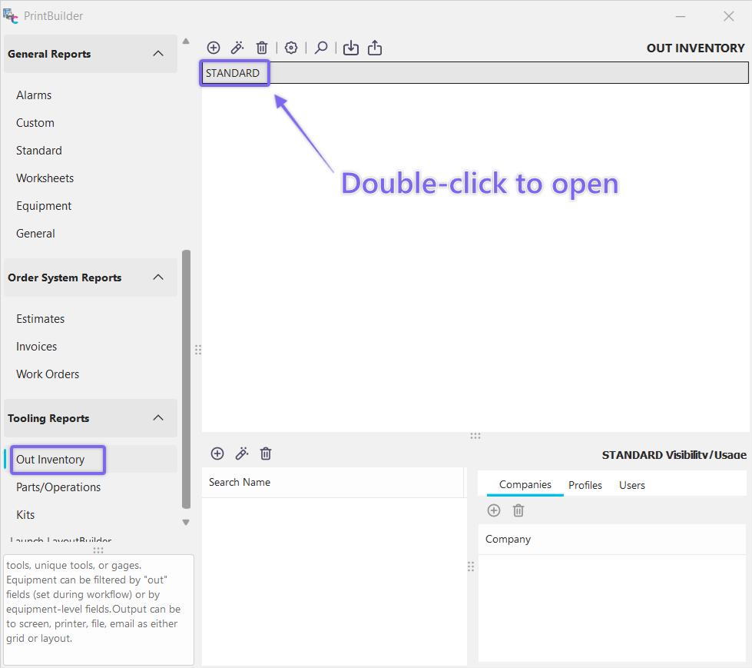Switch to the Users tab

pos(632,485)
